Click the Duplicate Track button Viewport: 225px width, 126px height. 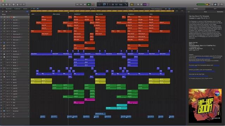[6, 12]
